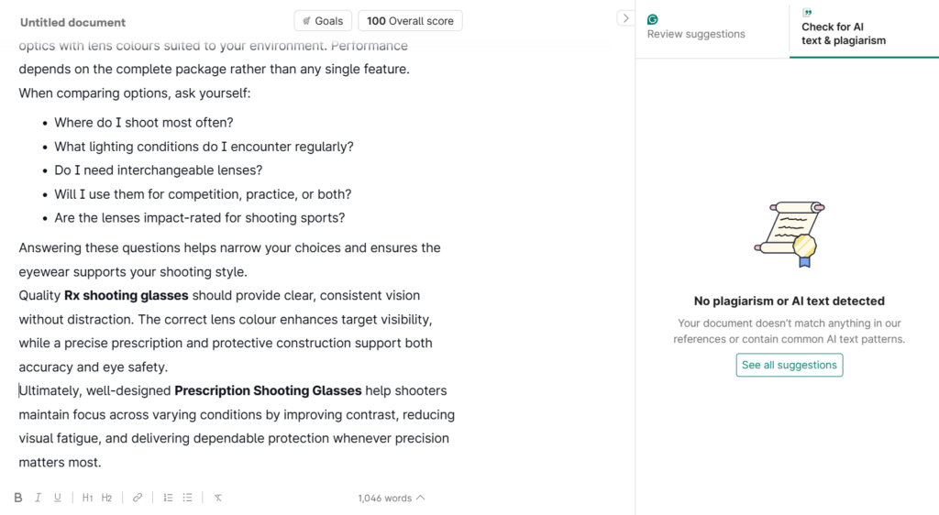Click the plagiarism certificate illustration
The image size is (939, 515).
(790, 234)
